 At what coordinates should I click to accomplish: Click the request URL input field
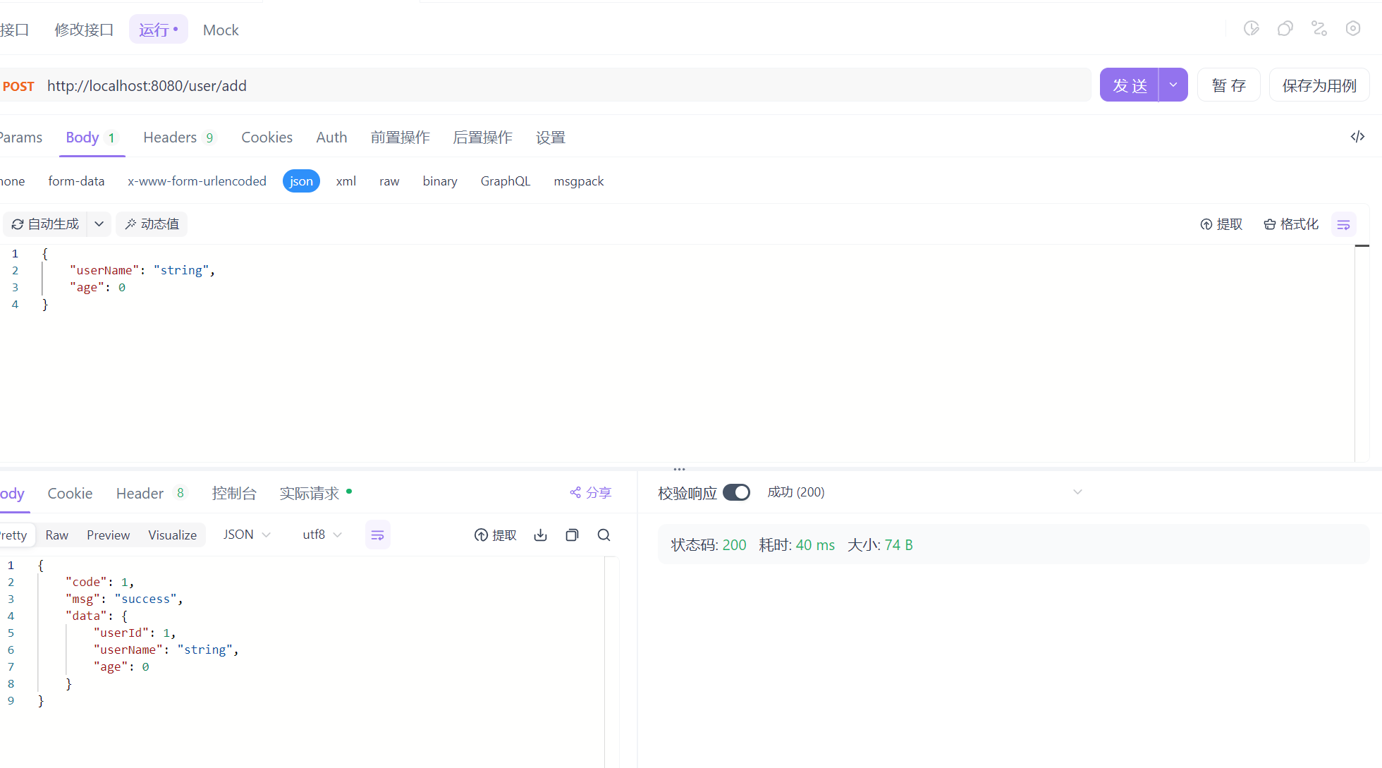(x=564, y=85)
